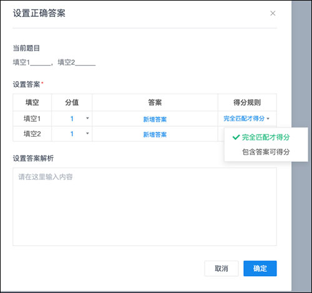Click the 答案 column header
Viewport: 312px width, 293px height.
click(155, 102)
